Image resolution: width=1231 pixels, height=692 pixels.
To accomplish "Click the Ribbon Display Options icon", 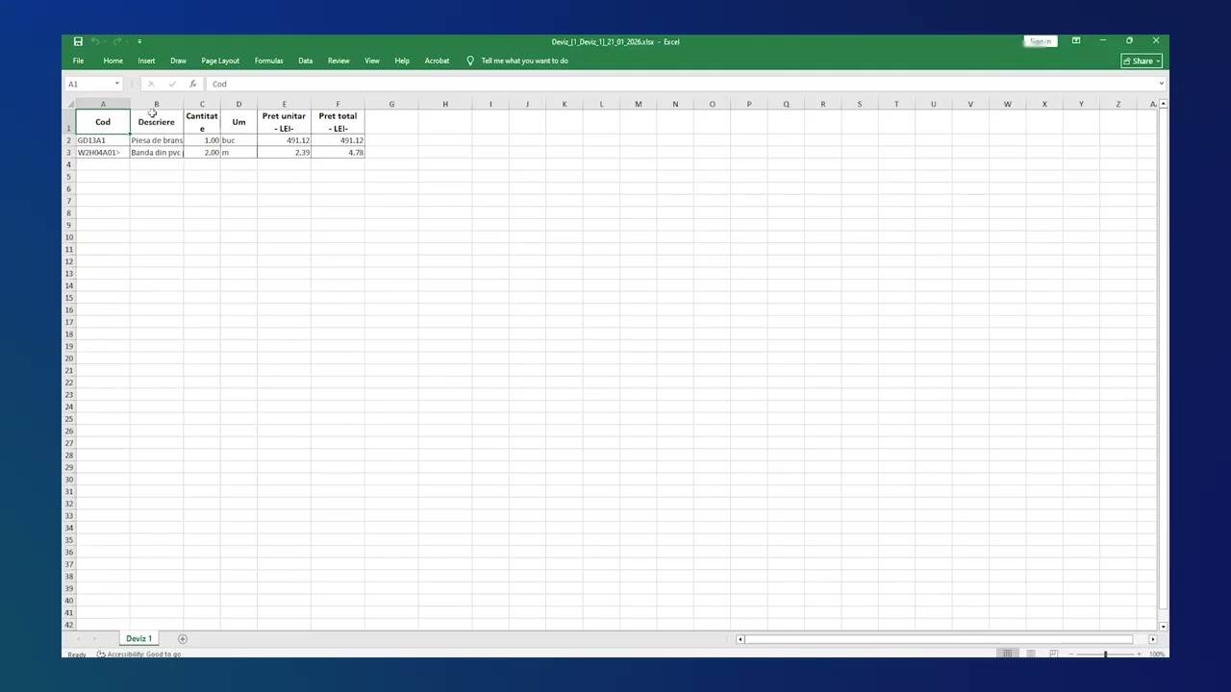I will (x=1076, y=40).
